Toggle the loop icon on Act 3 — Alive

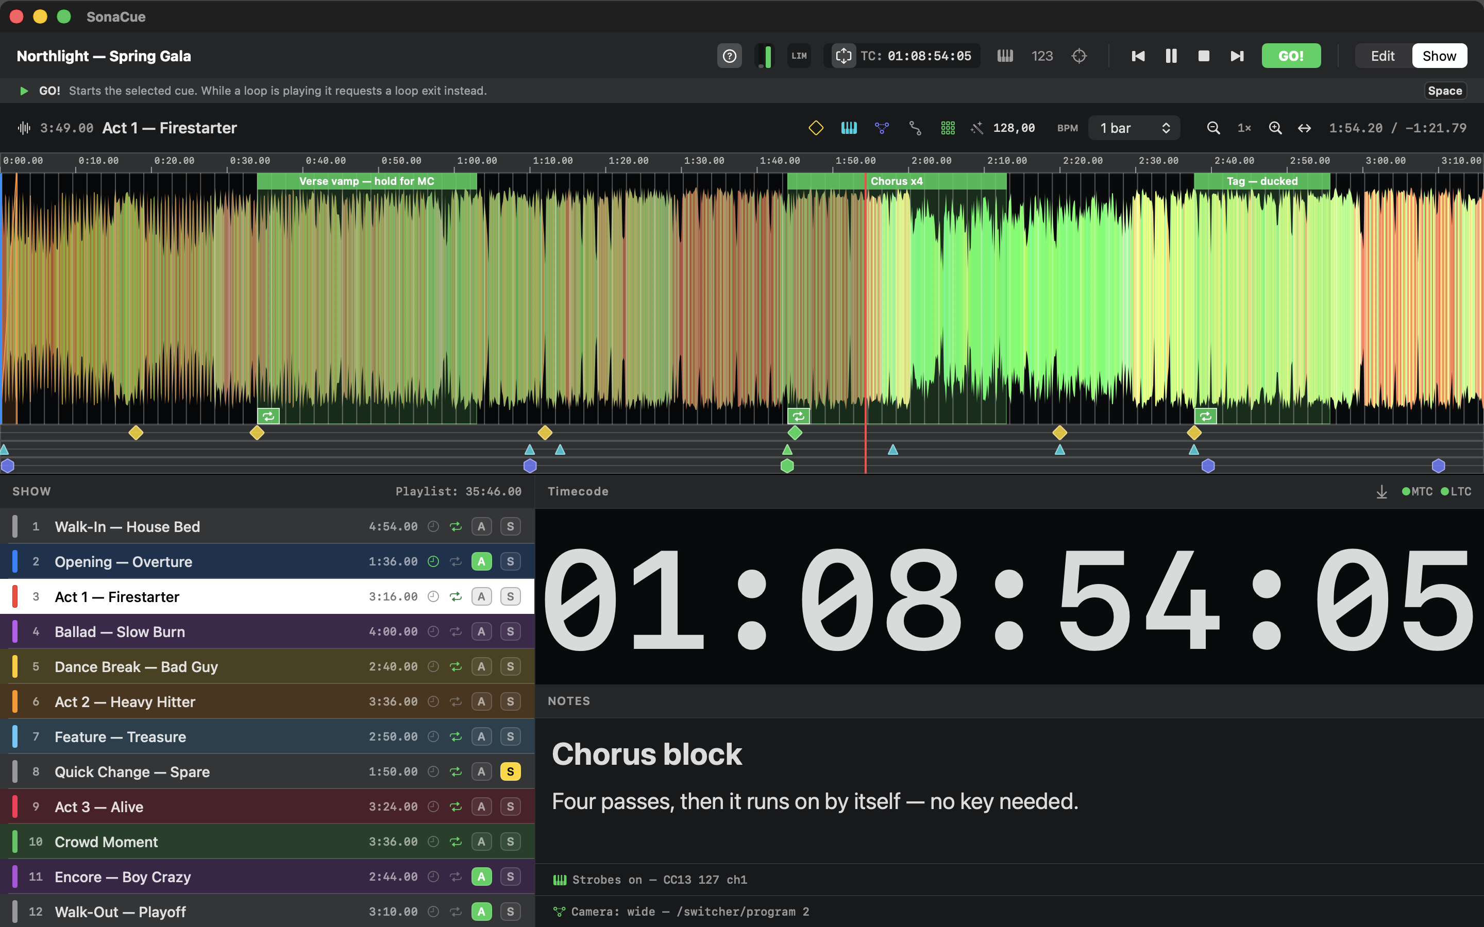point(456,807)
